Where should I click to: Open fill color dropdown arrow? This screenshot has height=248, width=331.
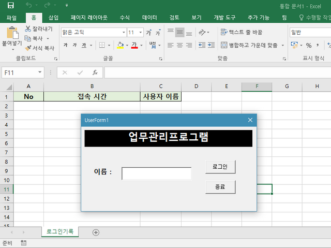tap(127, 45)
